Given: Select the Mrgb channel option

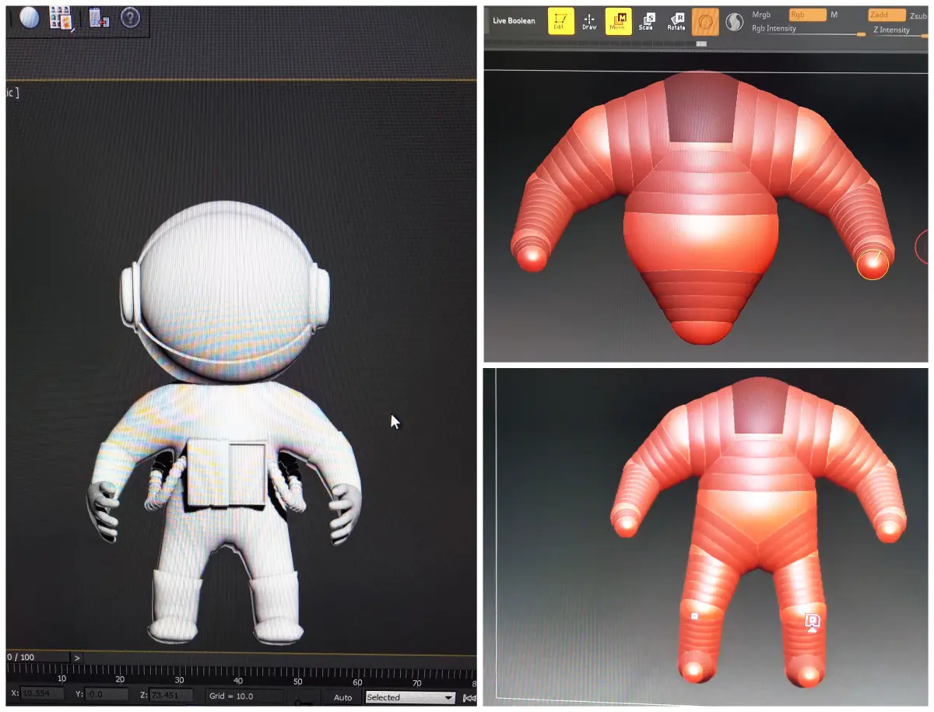Looking at the screenshot, I should point(761,15).
